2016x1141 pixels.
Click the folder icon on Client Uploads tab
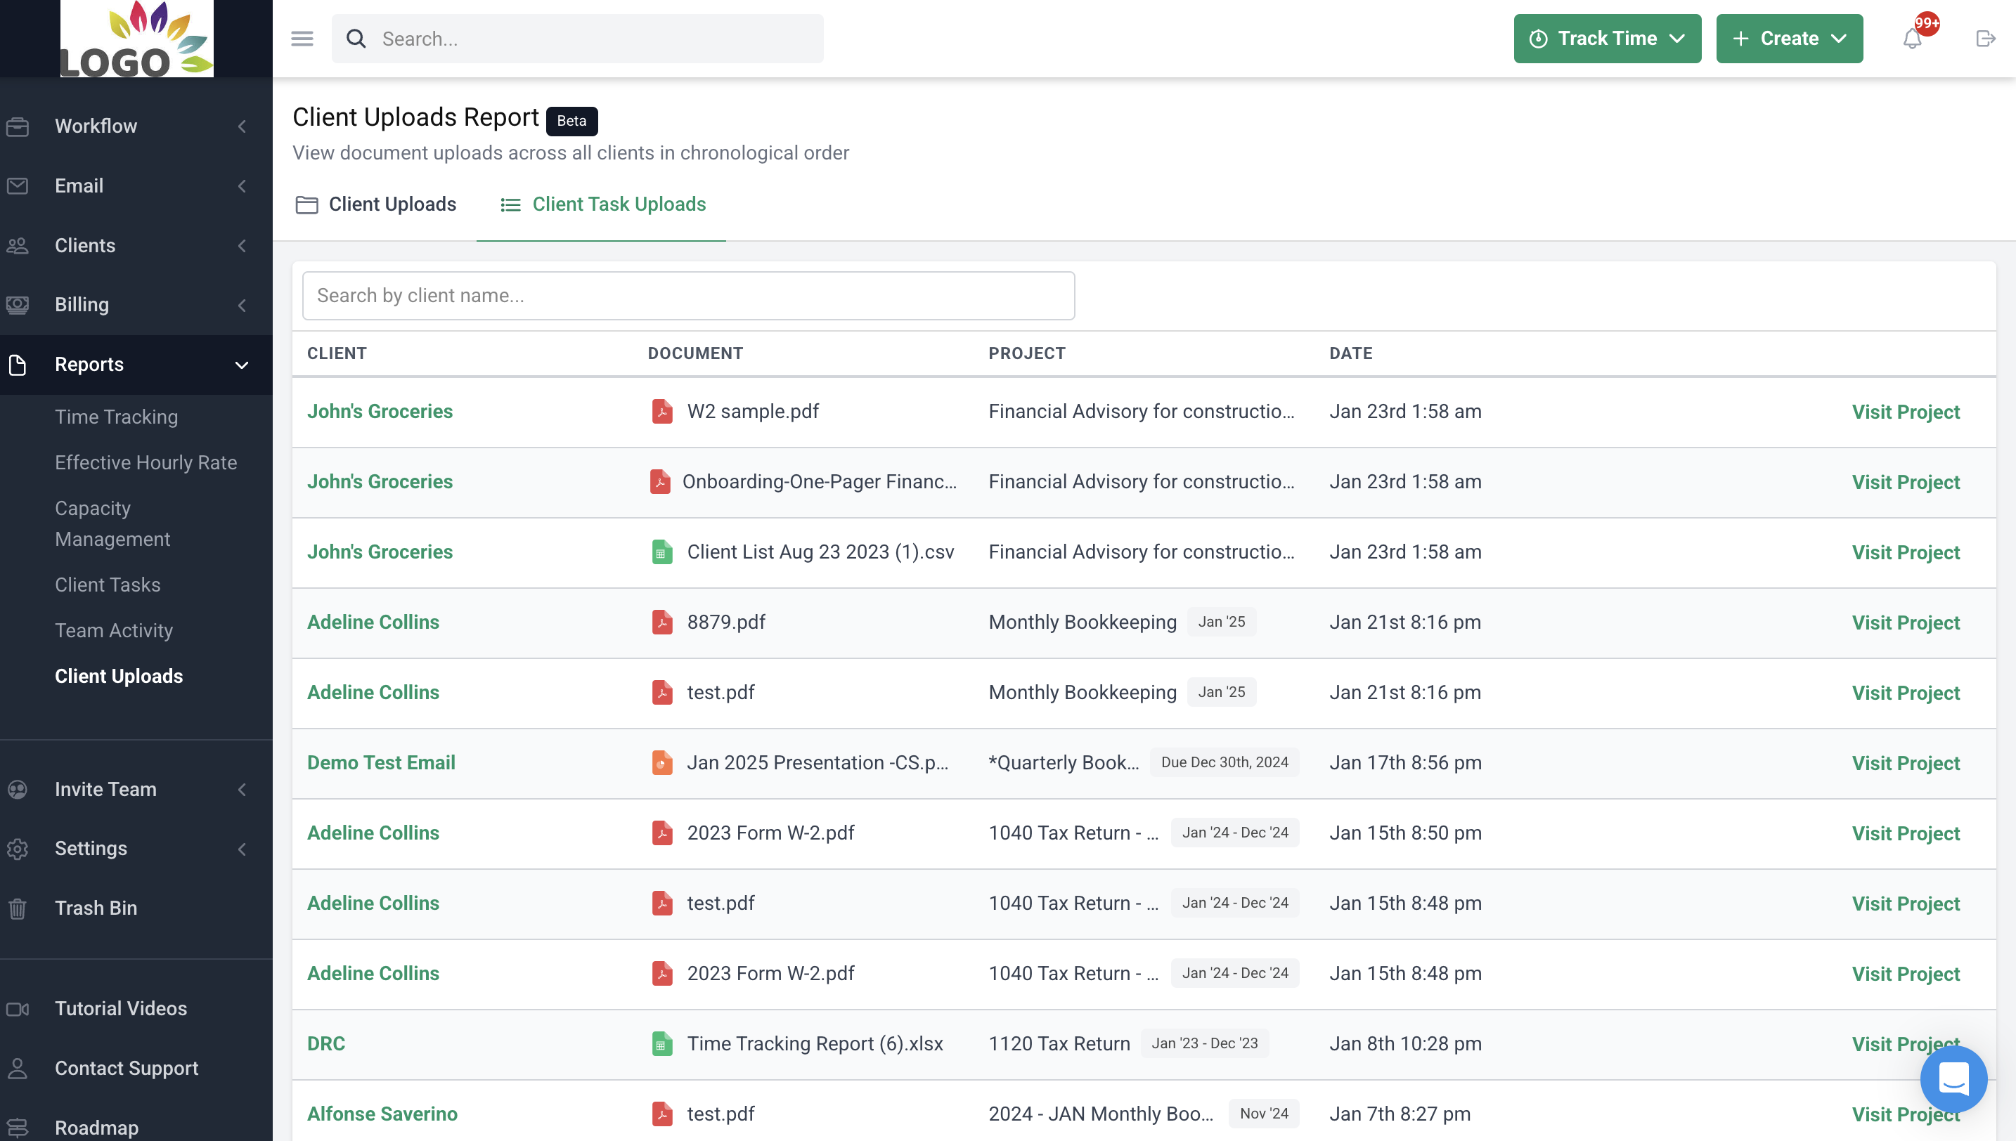click(x=306, y=204)
